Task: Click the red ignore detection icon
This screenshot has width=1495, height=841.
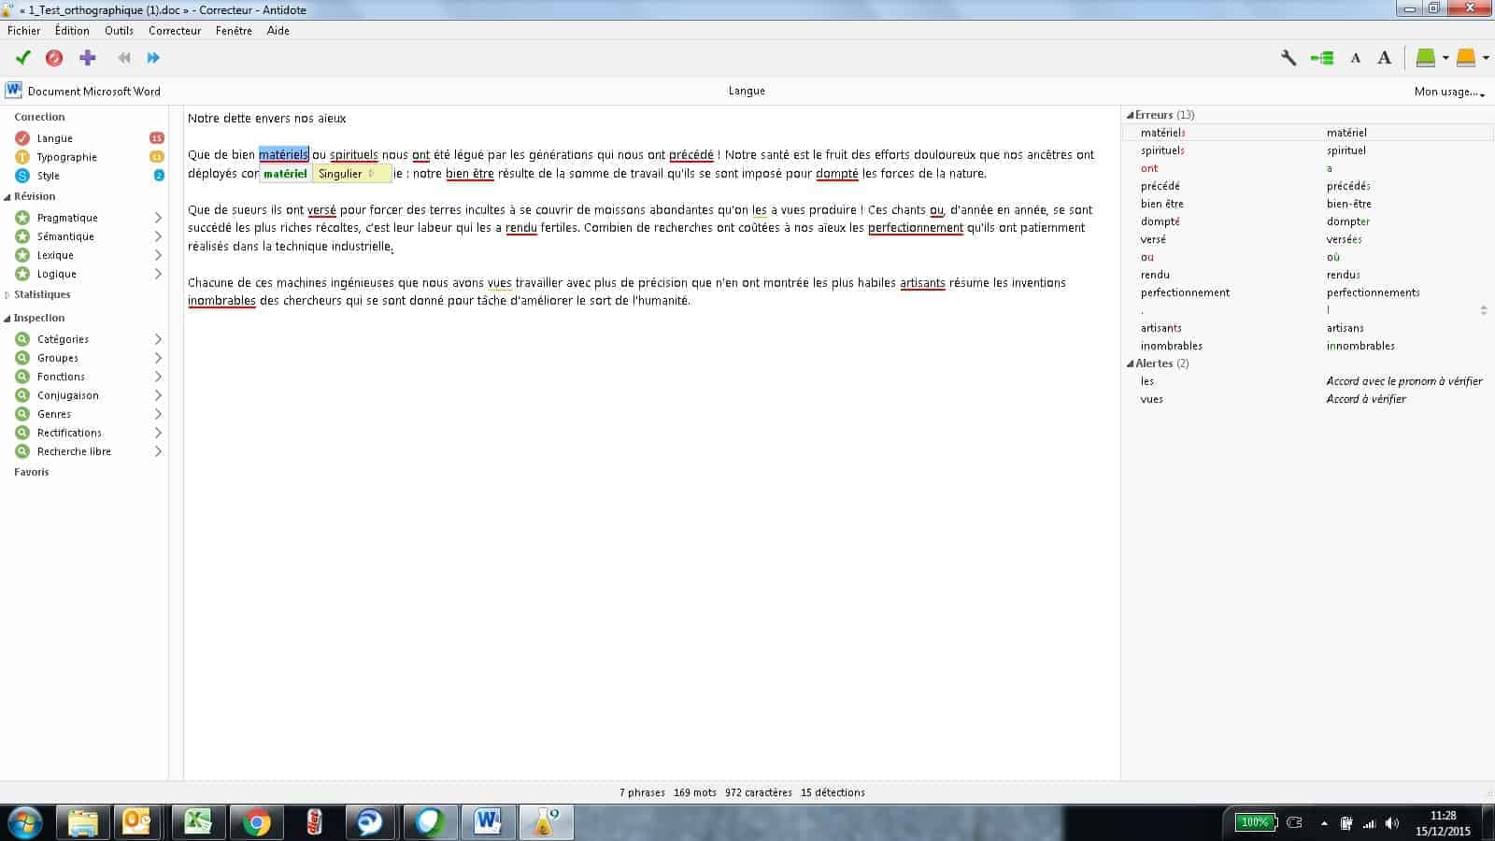Action: (x=54, y=58)
